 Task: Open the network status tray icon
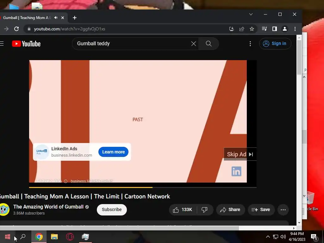coord(276,237)
